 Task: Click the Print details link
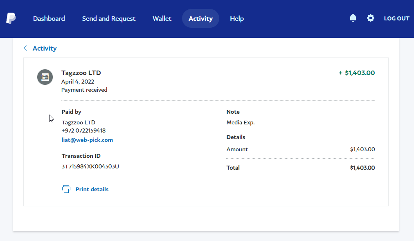[92, 189]
